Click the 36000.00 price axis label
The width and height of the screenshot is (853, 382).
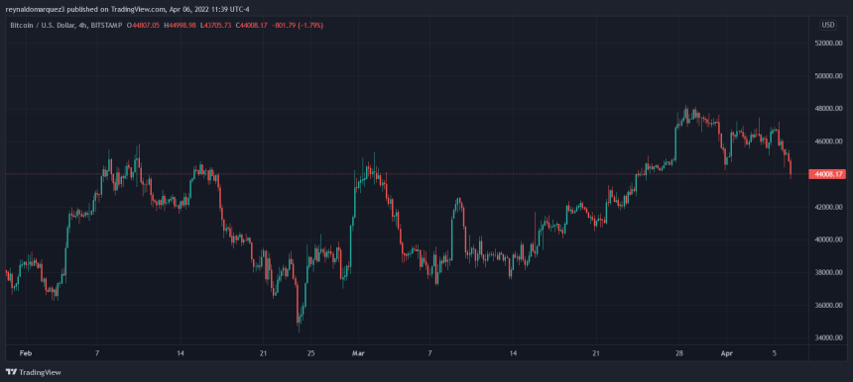point(828,306)
